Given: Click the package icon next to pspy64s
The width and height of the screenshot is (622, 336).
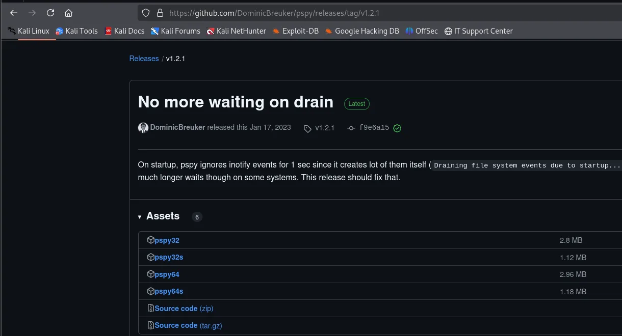Looking at the screenshot, I should [150, 291].
